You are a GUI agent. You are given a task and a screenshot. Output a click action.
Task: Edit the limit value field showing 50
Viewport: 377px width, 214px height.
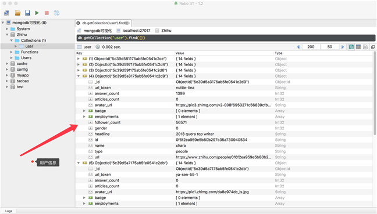[x=330, y=47]
